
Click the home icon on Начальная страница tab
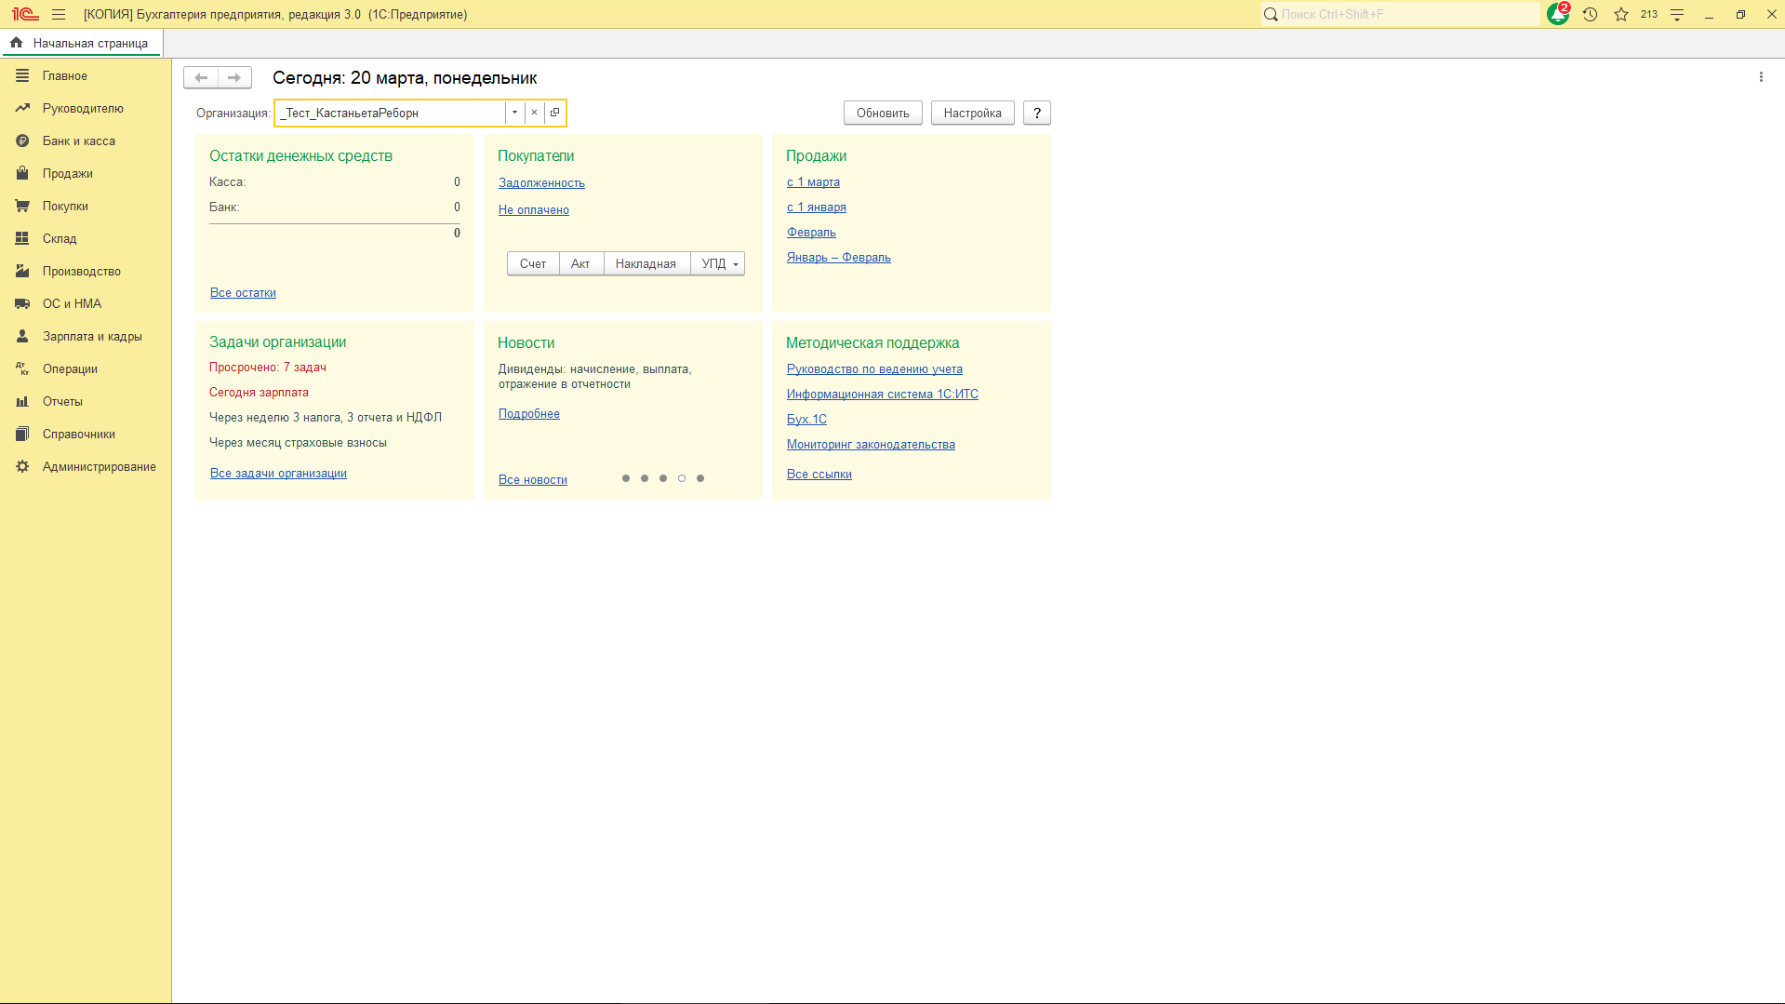[x=17, y=43]
